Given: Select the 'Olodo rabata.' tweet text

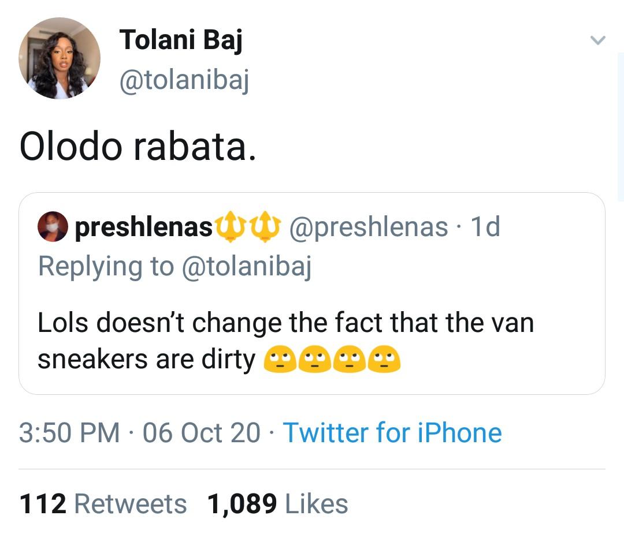Looking at the screenshot, I should tap(138, 147).
